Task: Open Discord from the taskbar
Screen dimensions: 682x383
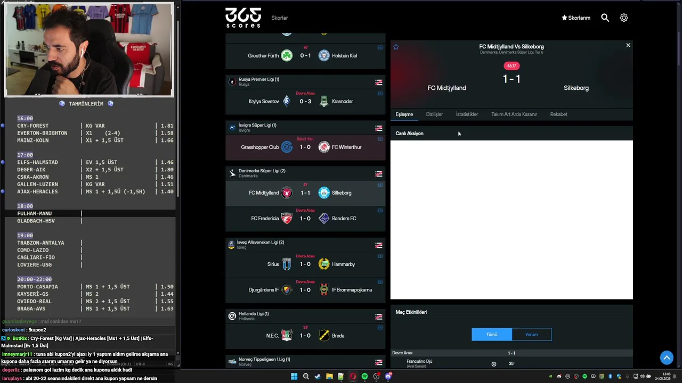Action: [x=388, y=377]
